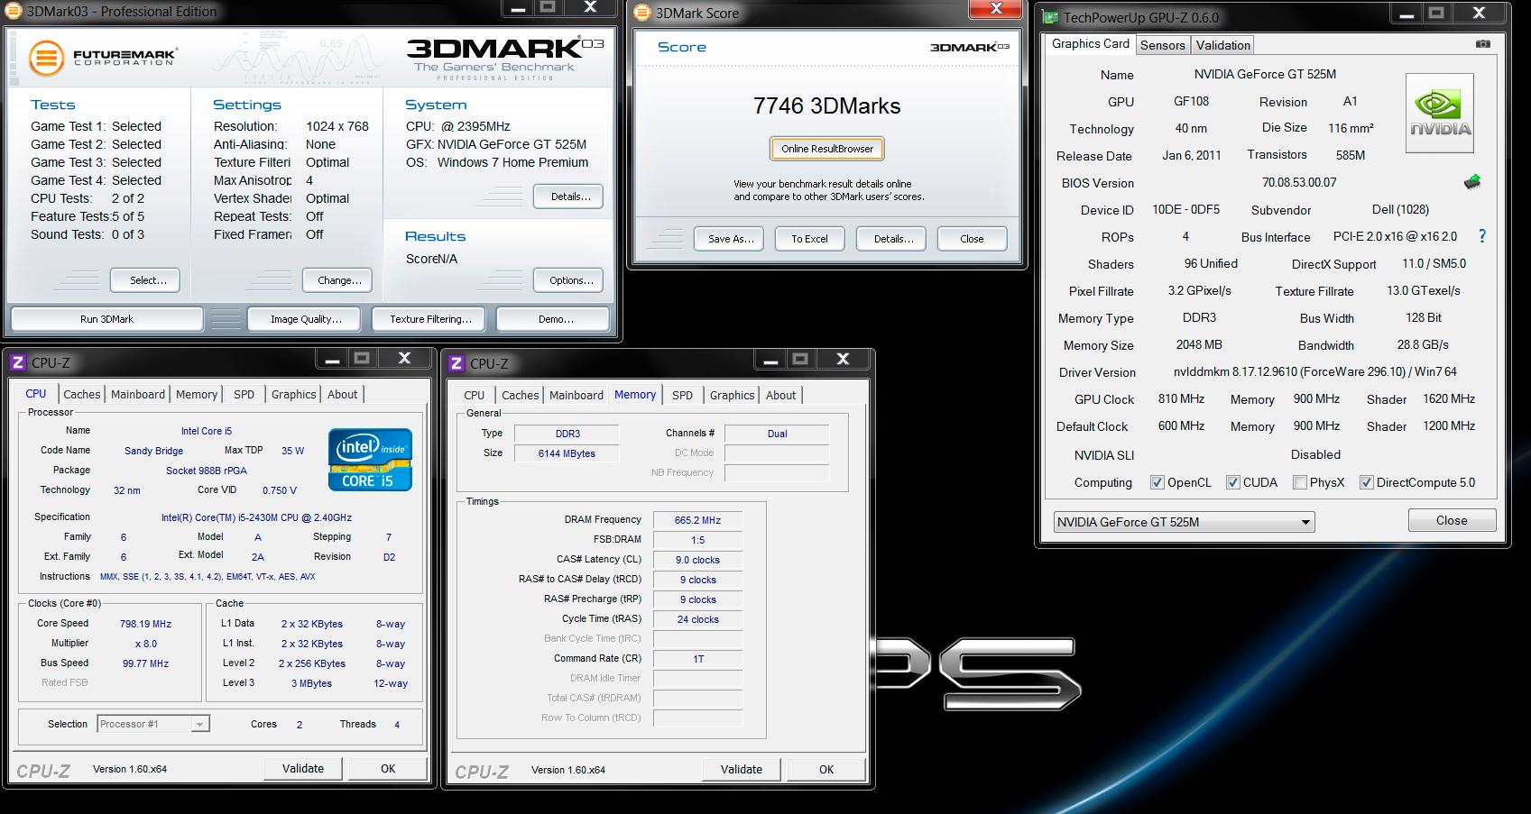This screenshot has height=814, width=1531.
Task: Select the Graphics Card tab in GPU-Z
Action: pyautogui.click(x=1090, y=44)
